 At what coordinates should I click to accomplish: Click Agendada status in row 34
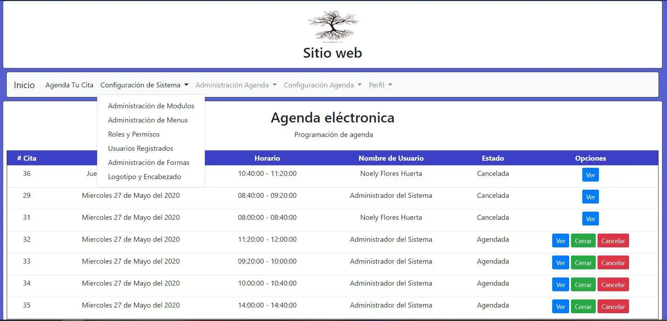493,283
